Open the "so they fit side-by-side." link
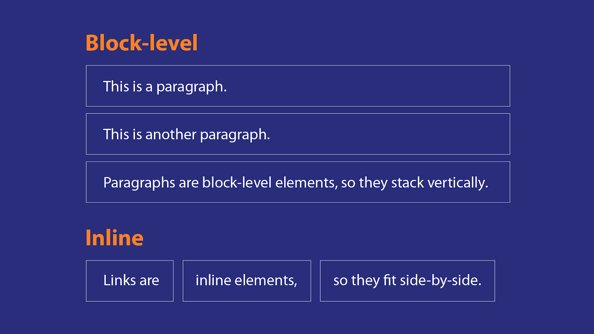Image resolution: width=594 pixels, height=334 pixels. 407,281
